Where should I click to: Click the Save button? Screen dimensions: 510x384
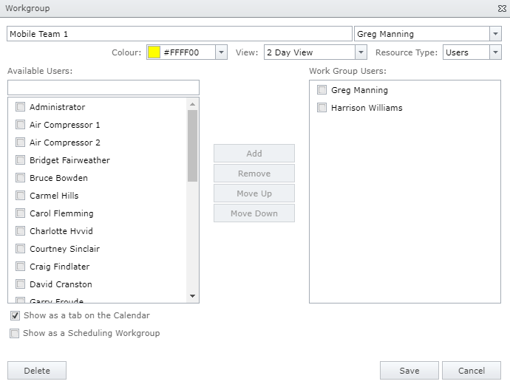409,371
